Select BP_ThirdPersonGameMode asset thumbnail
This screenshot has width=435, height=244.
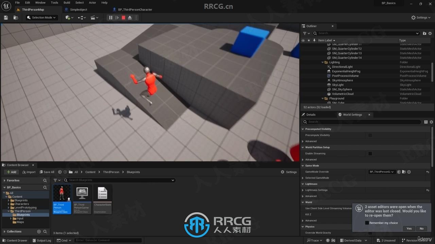pos(82,199)
